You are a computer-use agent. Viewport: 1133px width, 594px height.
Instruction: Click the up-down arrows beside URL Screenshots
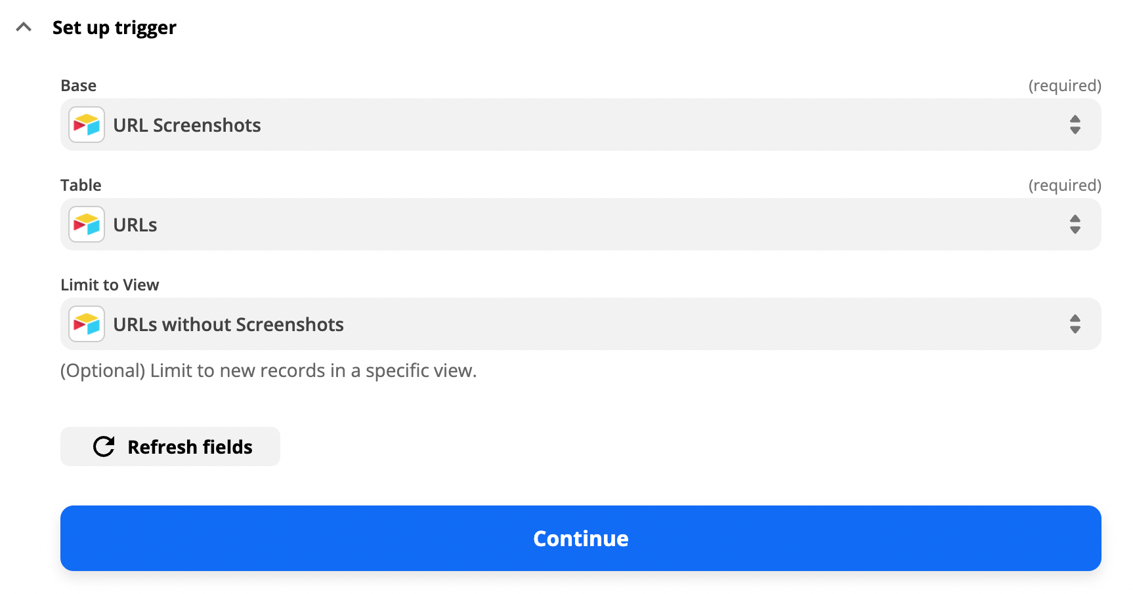pyautogui.click(x=1075, y=125)
